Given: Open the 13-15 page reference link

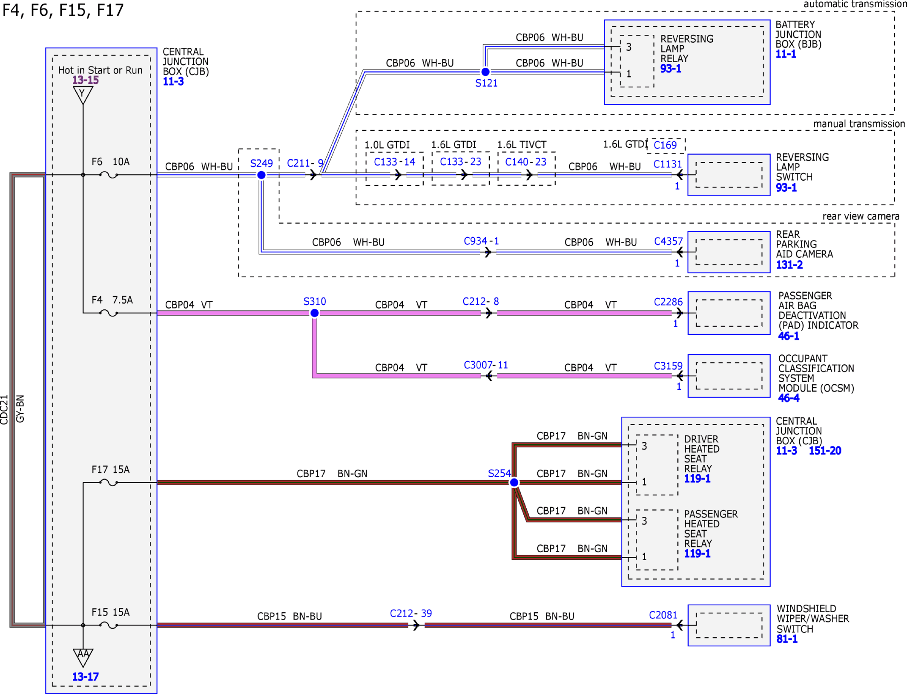Looking at the screenshot, I should [85, 80].
